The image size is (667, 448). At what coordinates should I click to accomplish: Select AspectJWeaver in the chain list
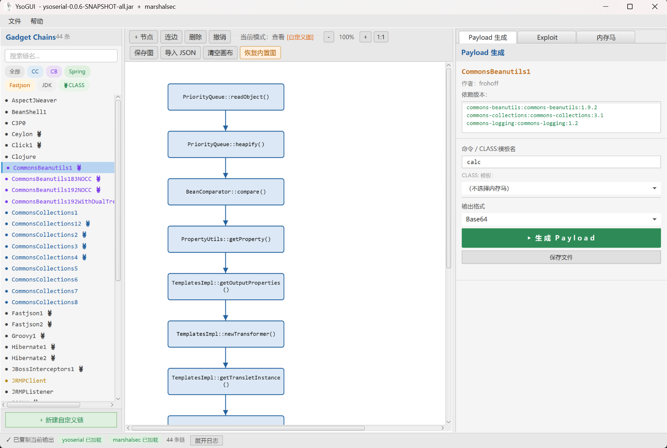tap(58, 100)
